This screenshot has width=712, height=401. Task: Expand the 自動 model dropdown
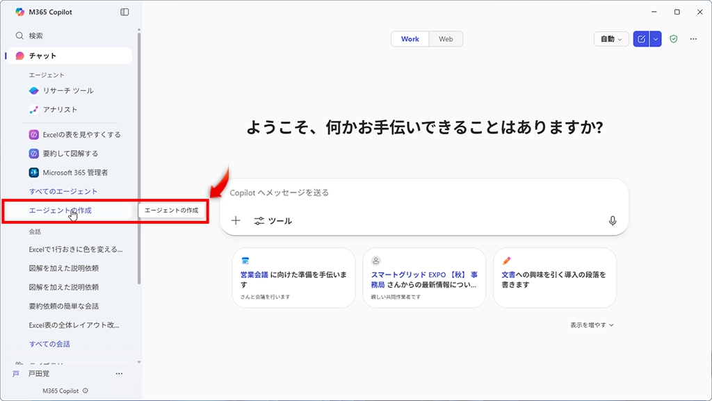coord(611,39)
